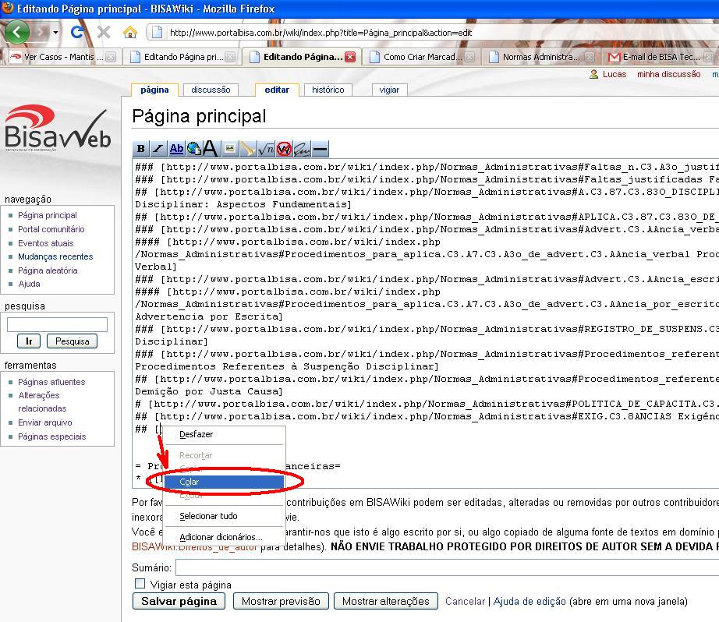
Task: Apply bold formatting with the B toolbar icon
Action: click(x=139, y=149)
